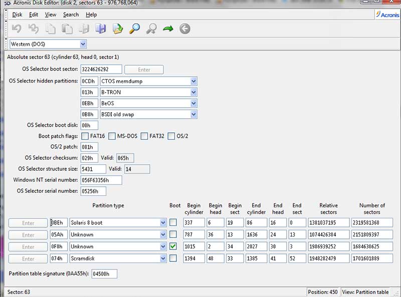Screen dimensions: 401x297
Task: Click status bar text 'Position: 450'
Action: click(323, 292)
